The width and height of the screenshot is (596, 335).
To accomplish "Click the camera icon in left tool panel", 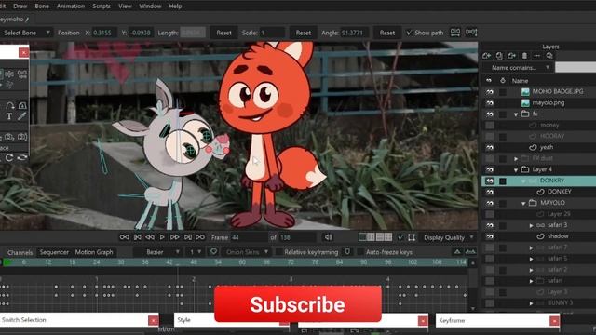I will (9, 137).
